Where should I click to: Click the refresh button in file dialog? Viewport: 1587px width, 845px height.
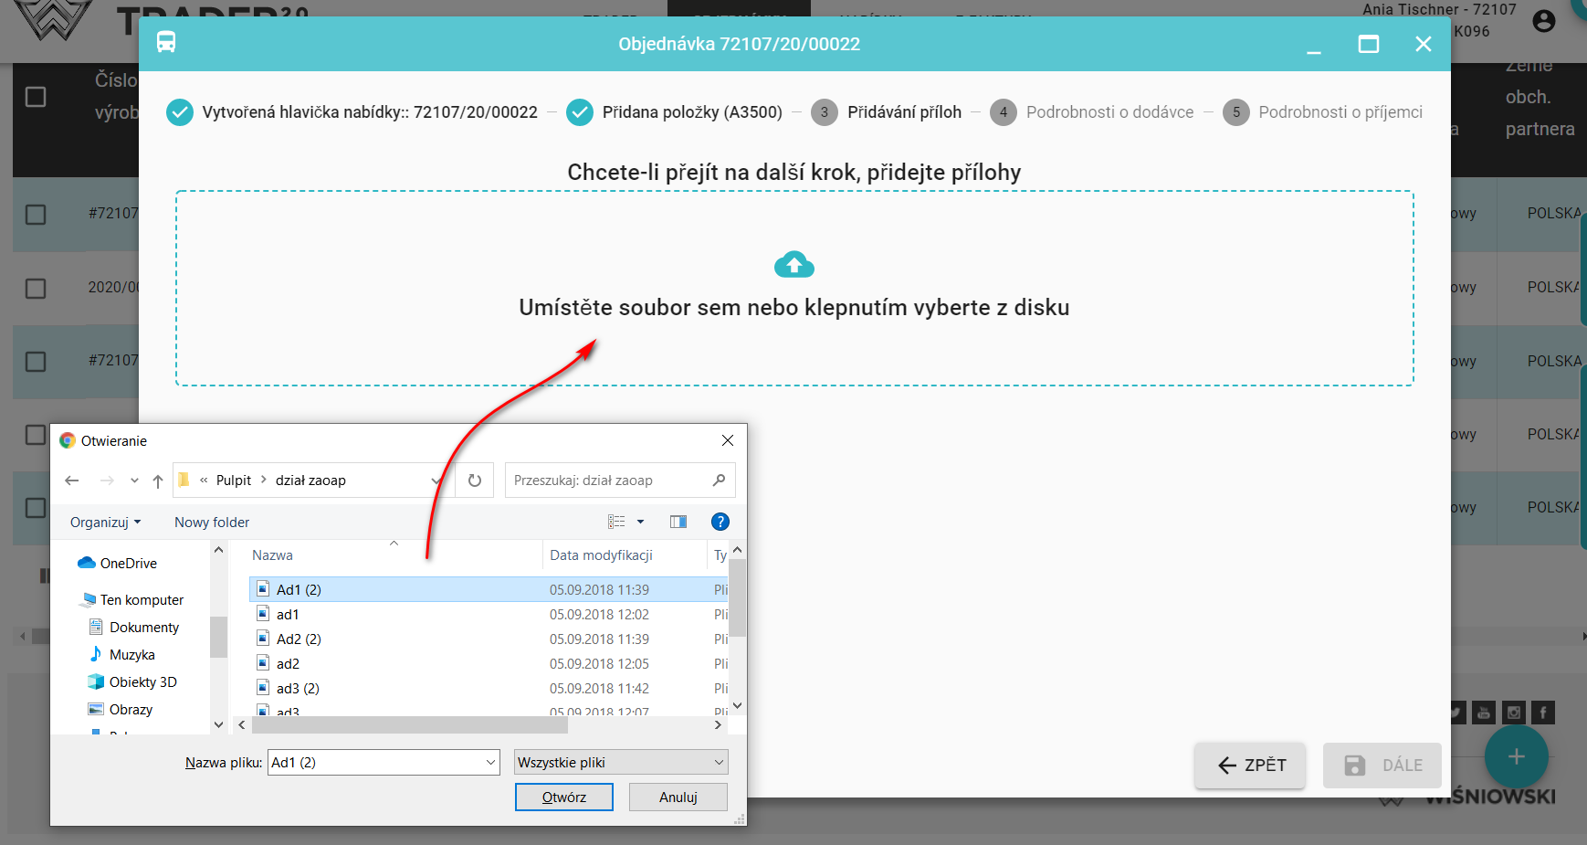[x=475, y=481]
